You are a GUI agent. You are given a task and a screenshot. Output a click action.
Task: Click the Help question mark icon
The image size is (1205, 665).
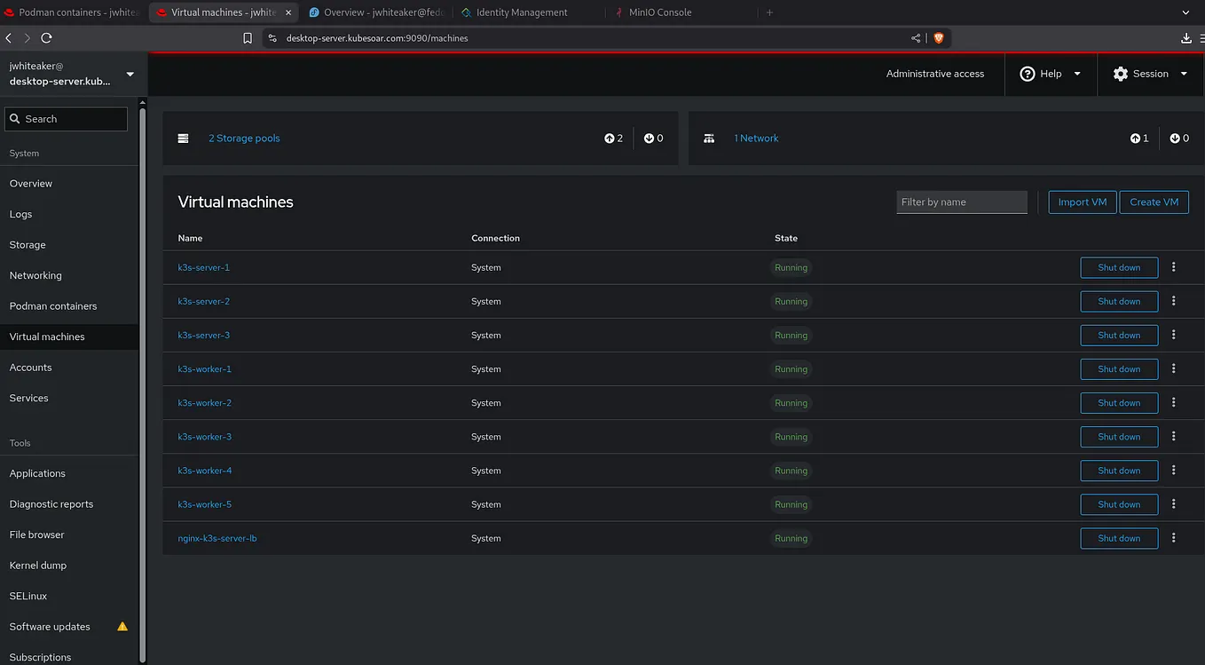click(1028, 74)
